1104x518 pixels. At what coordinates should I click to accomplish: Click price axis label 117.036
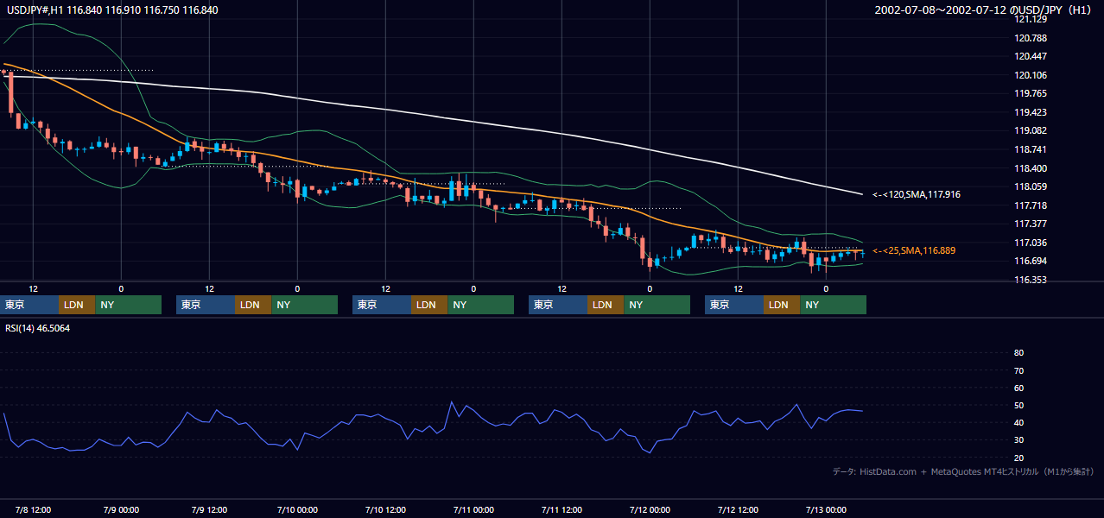(x=1030, y=243)
